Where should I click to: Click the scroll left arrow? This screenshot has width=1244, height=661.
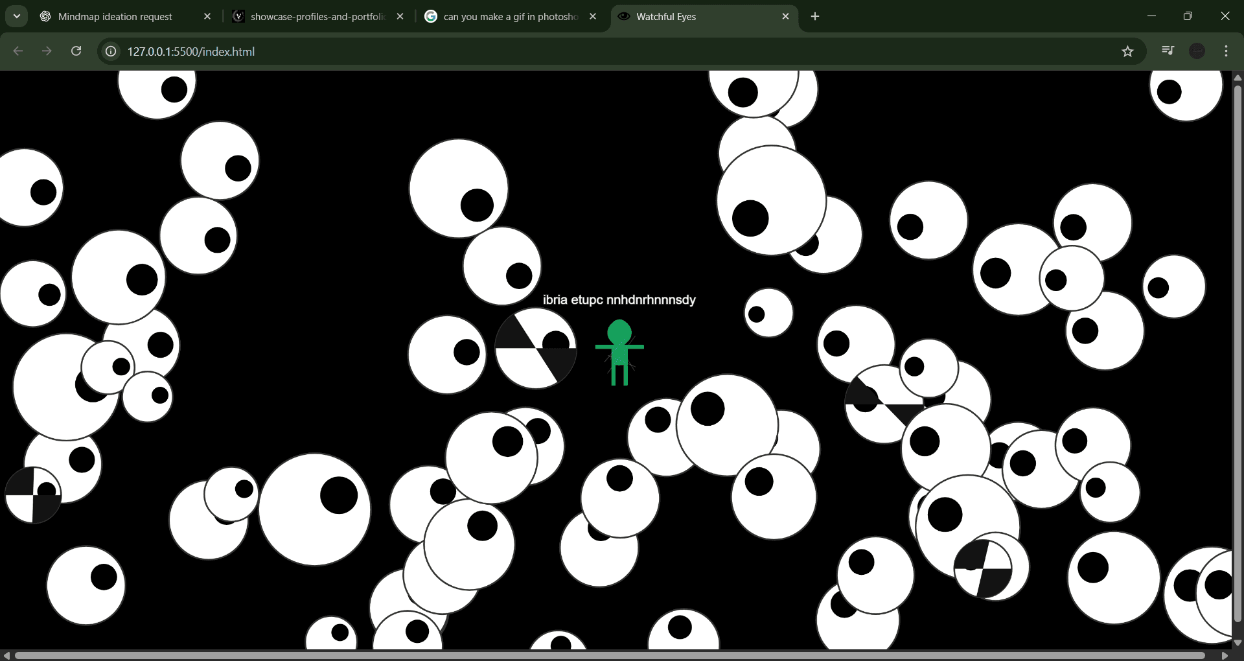click(6, 656)
